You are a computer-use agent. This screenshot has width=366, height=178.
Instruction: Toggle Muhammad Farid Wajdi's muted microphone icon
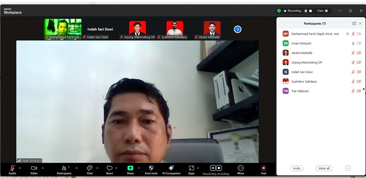click(x=353, y=34)
